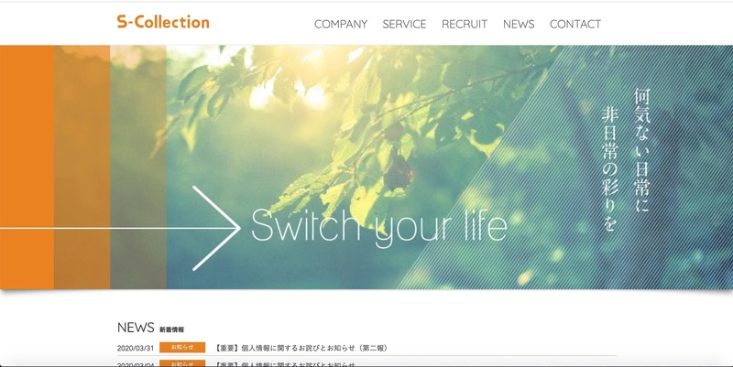Click the bright orange stripe at left
733x367 pixels.
click(27, 167)
